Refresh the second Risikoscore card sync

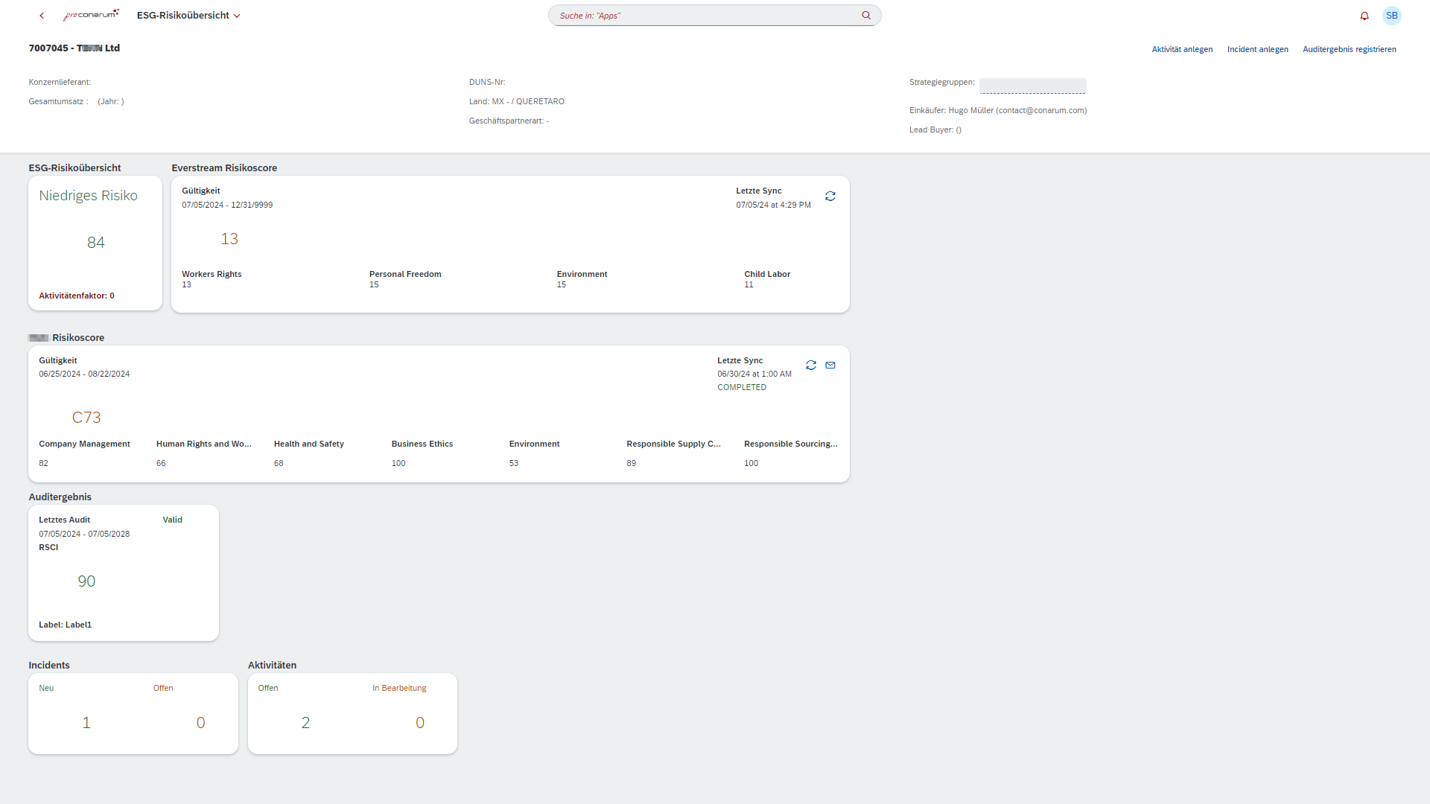[811, 366]
